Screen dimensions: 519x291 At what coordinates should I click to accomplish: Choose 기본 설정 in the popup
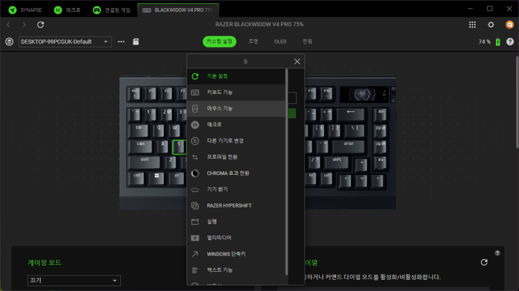pyautogui.click(x=236, y=76)
